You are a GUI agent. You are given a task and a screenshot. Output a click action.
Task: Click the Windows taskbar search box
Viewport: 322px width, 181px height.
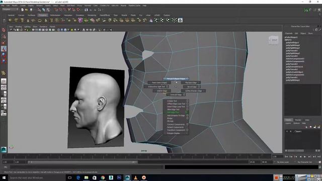click(x=37, y=177)
